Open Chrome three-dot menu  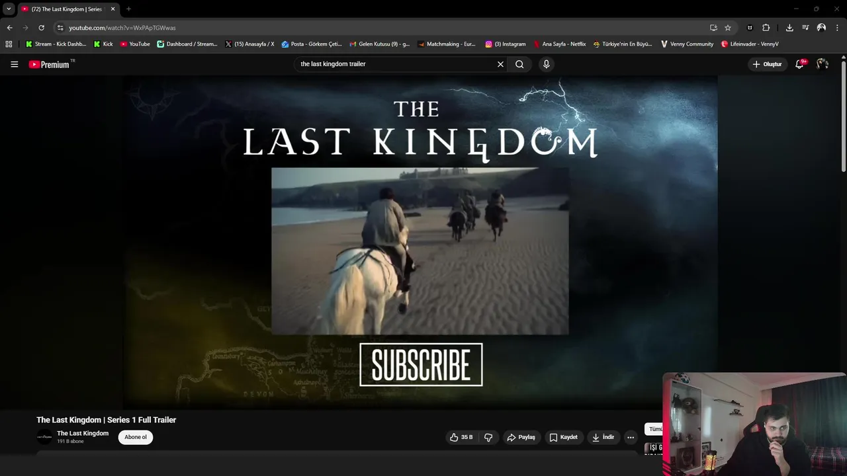coord(838,28)
